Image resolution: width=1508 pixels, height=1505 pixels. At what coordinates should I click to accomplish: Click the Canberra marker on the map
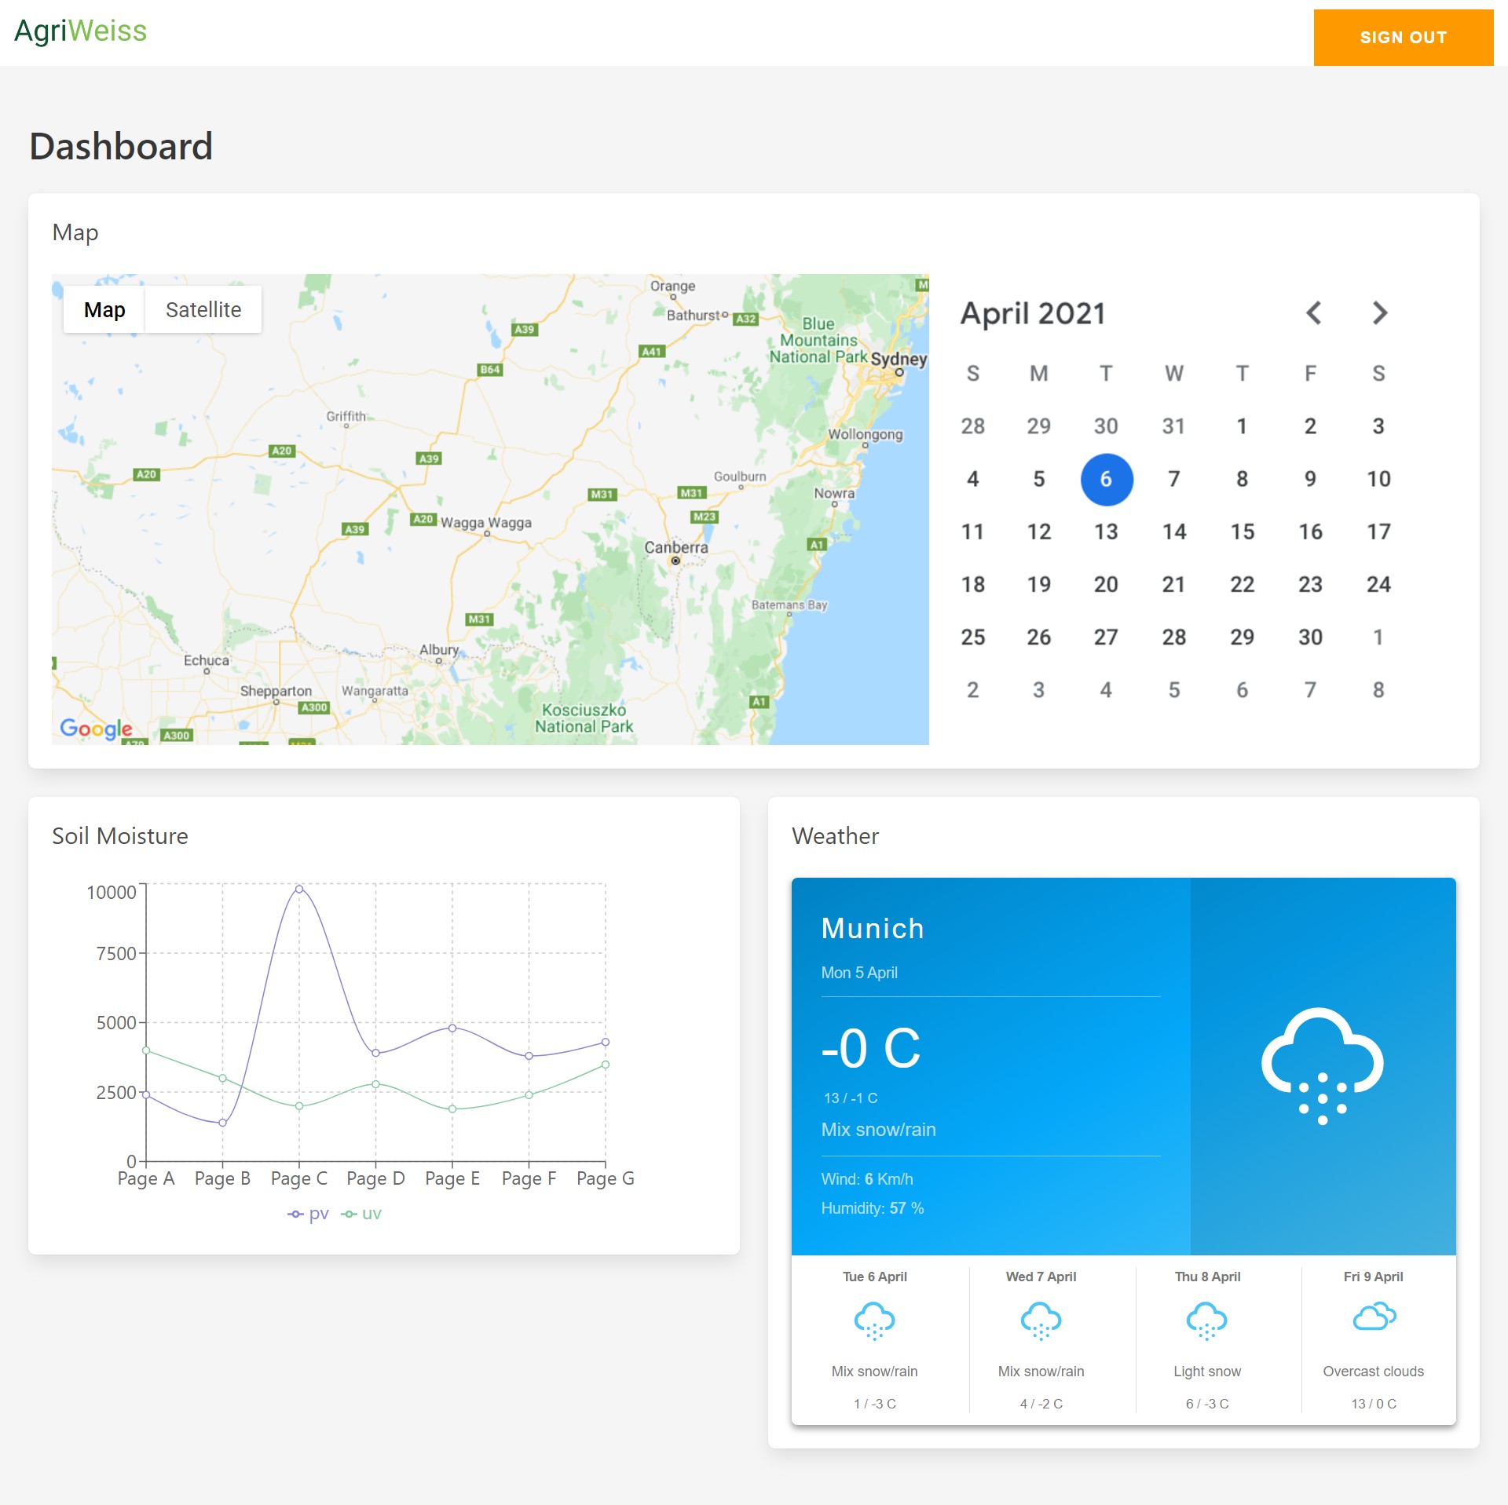(675, 561)
